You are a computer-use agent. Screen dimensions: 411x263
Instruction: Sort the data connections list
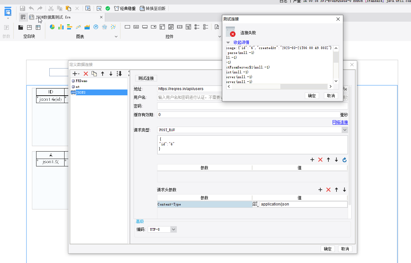(x=119, y=74)
